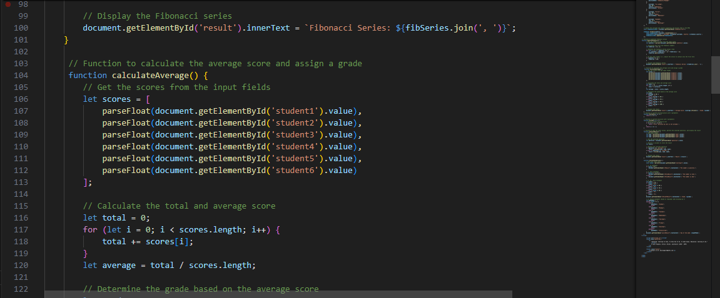Click the 'student6' string
Screen dimensions: 720x298
coord(295,170)
